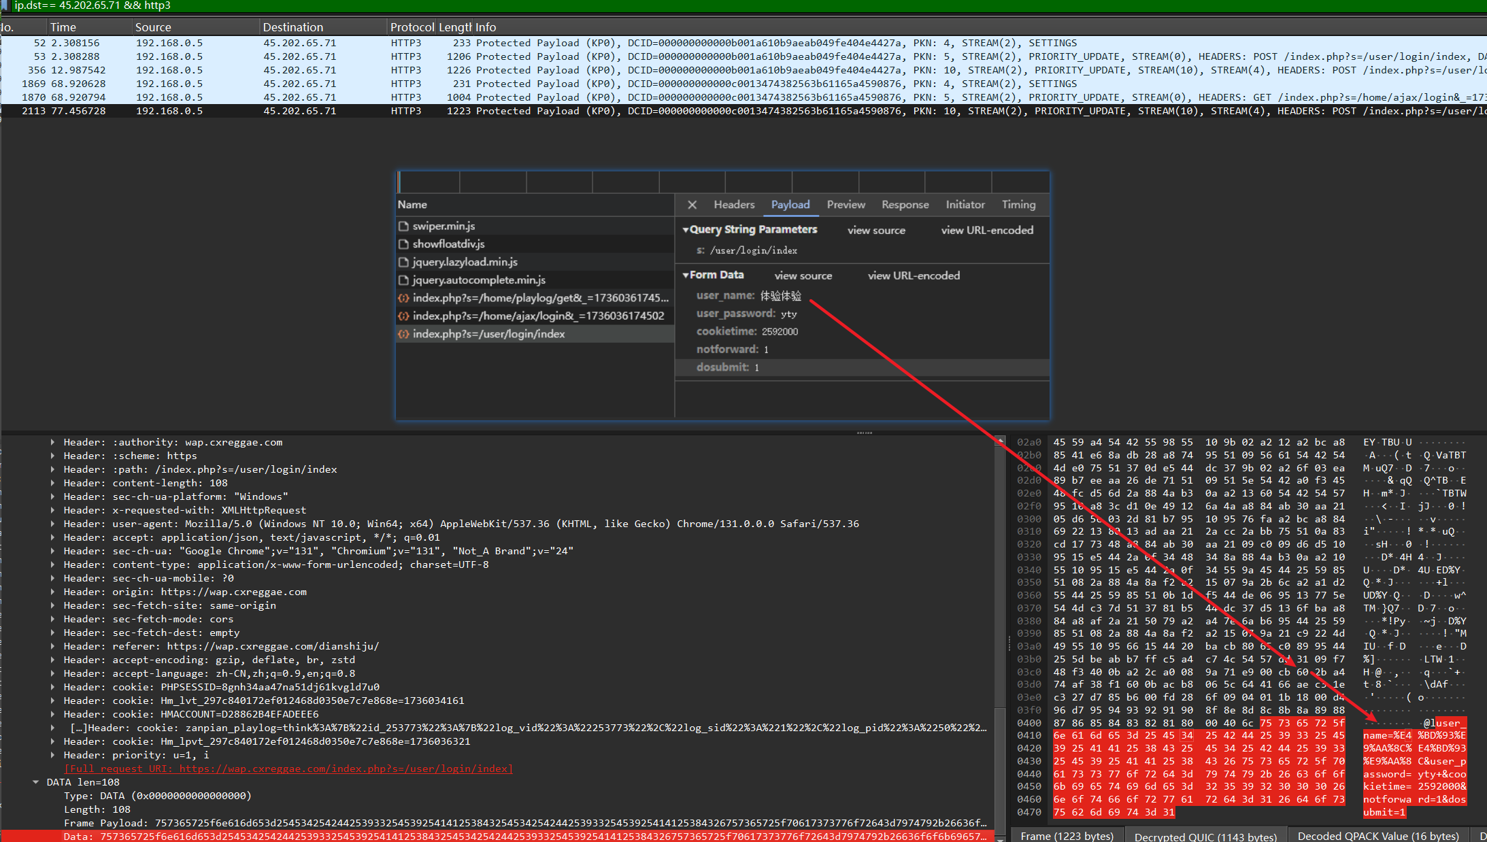The width and height of the screenshot is (1487, 842).
Task: Click the jquery.lazyload.min.js file icon
Action: [x=403, y=262]
